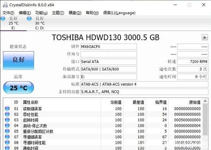Viewport: 211px width, 150px height.
Task: Click the blue status orb for drive C: D:
Action: [x=29, y=18]
